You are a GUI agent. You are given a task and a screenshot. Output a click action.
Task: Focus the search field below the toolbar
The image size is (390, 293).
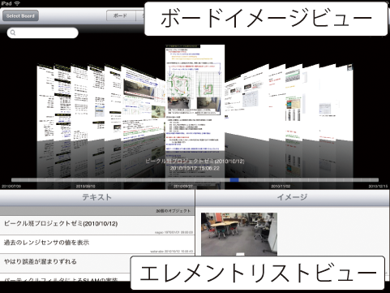pyautogui.click(x=43, y=32)
